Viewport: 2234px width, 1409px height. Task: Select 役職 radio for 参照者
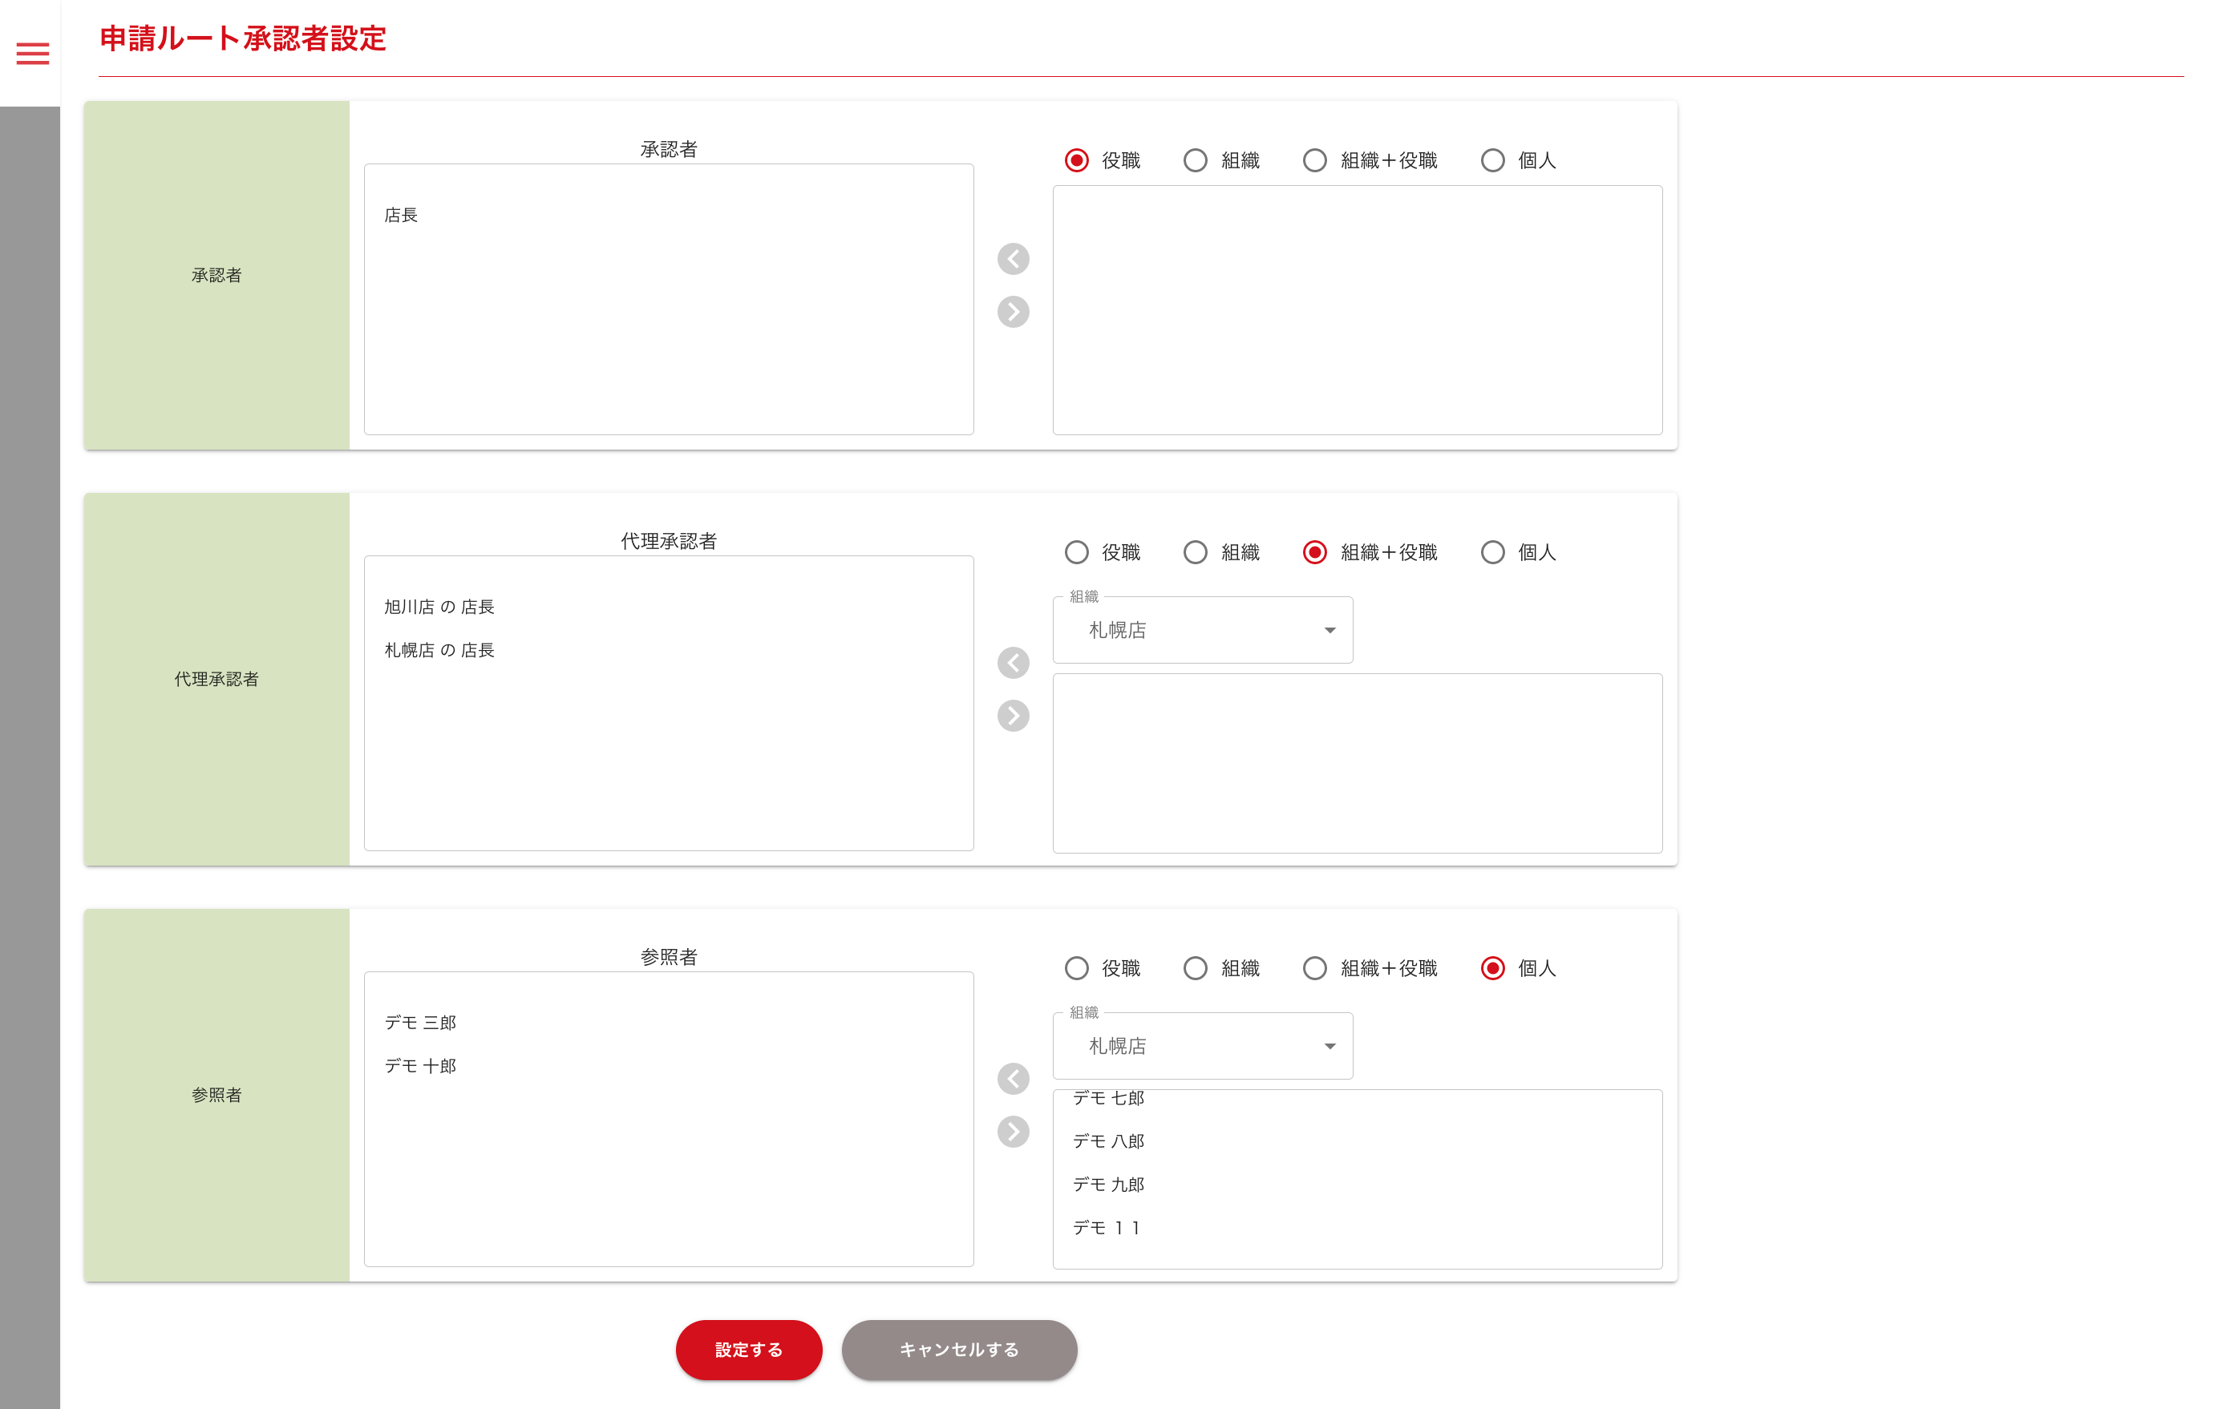1076,968
